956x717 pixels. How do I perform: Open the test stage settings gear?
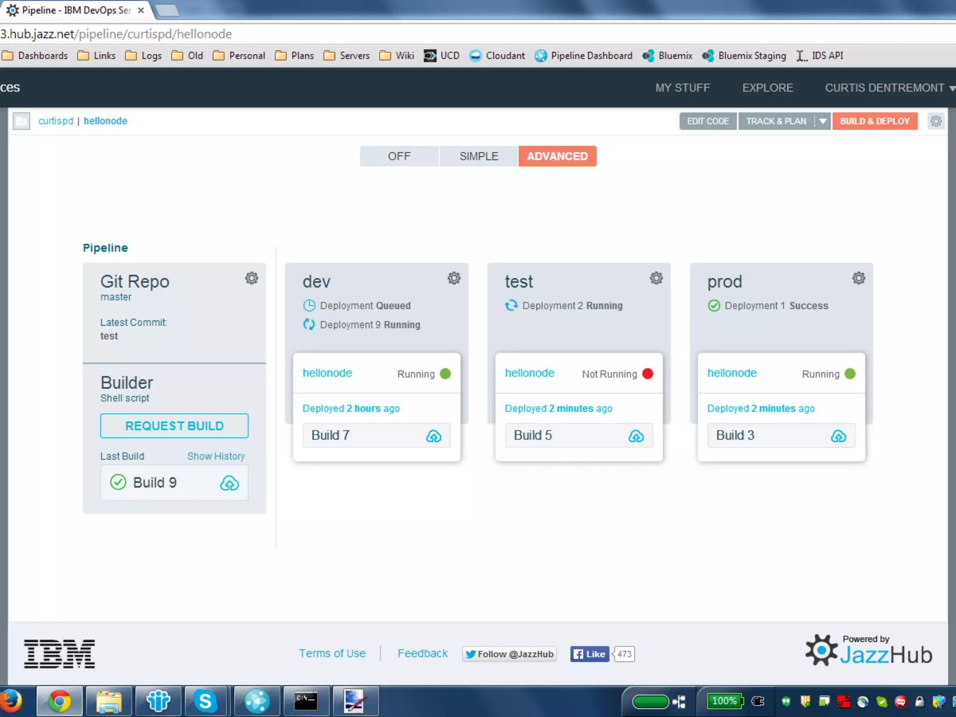point(656,278)
